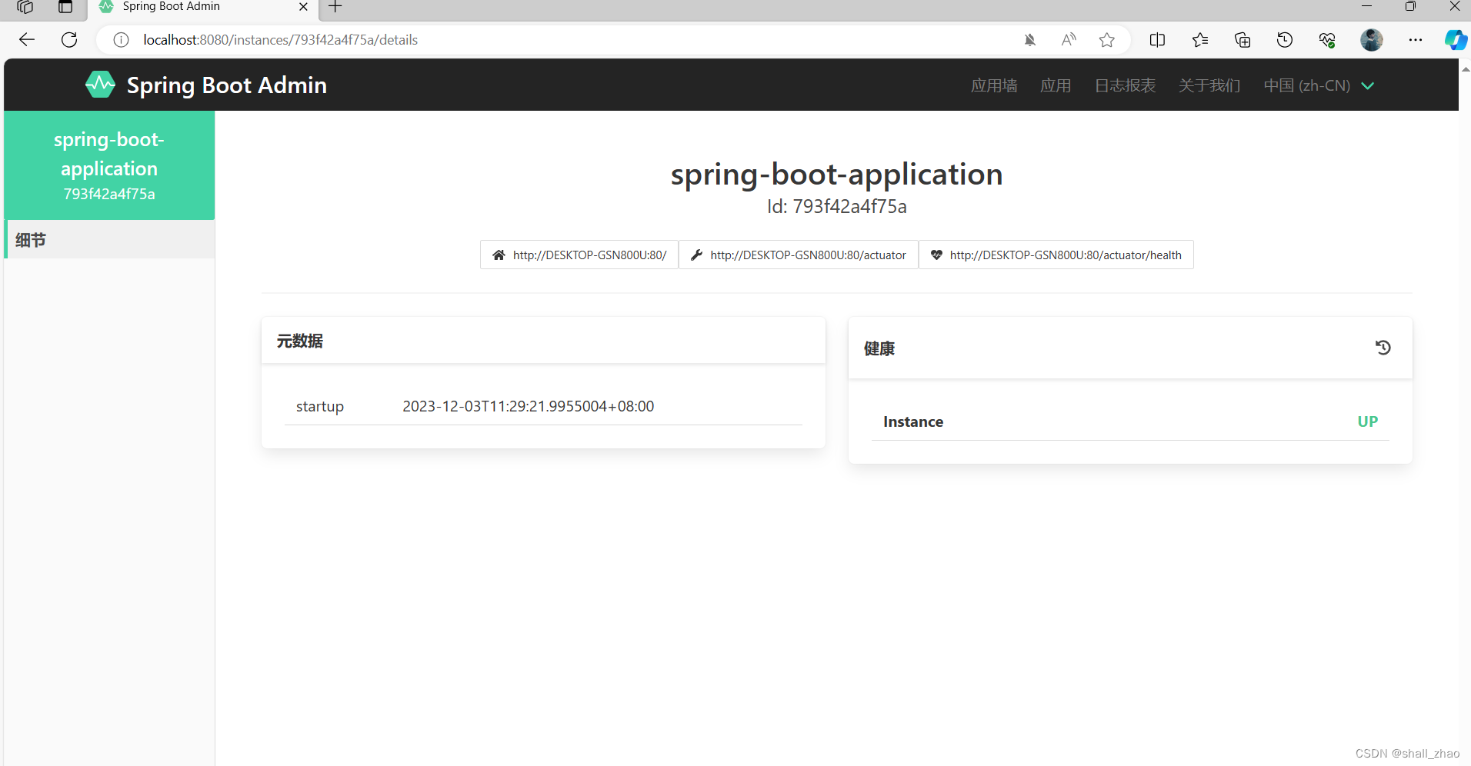The width and height of the screenshot is (1471, 766).
Task: Open the browser history icon
Action: [1284, 40]
